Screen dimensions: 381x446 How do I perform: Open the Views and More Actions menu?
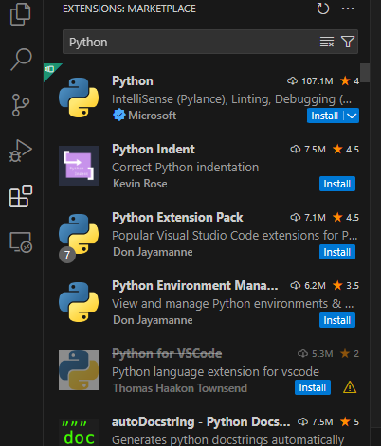348,9
